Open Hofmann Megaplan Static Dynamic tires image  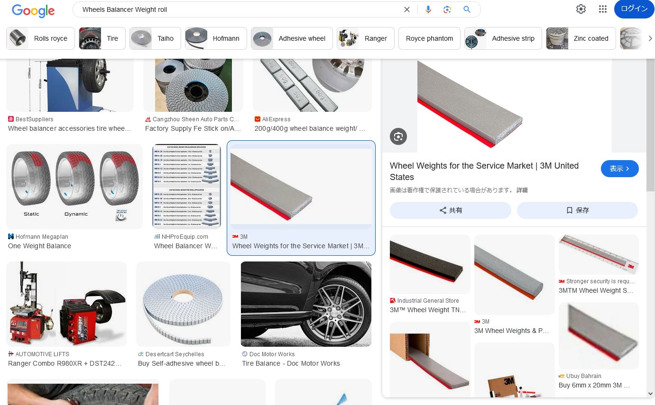74,187
